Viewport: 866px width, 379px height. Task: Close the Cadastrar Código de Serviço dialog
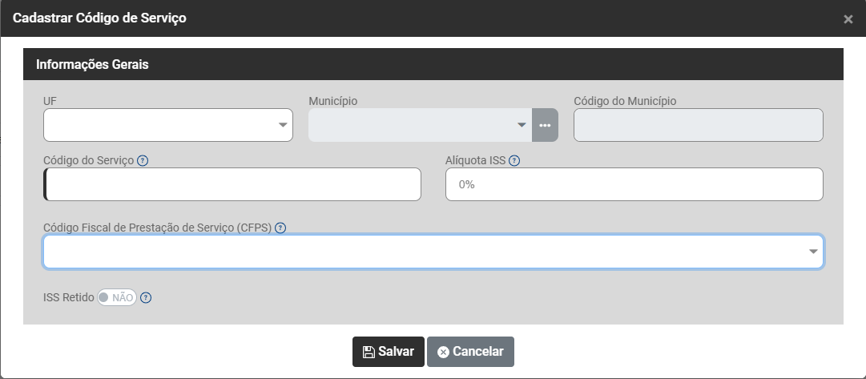coord(848,19)
